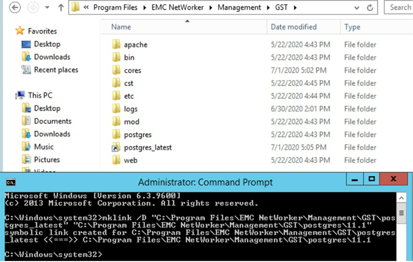Select the Music library icon

point(26,147)
